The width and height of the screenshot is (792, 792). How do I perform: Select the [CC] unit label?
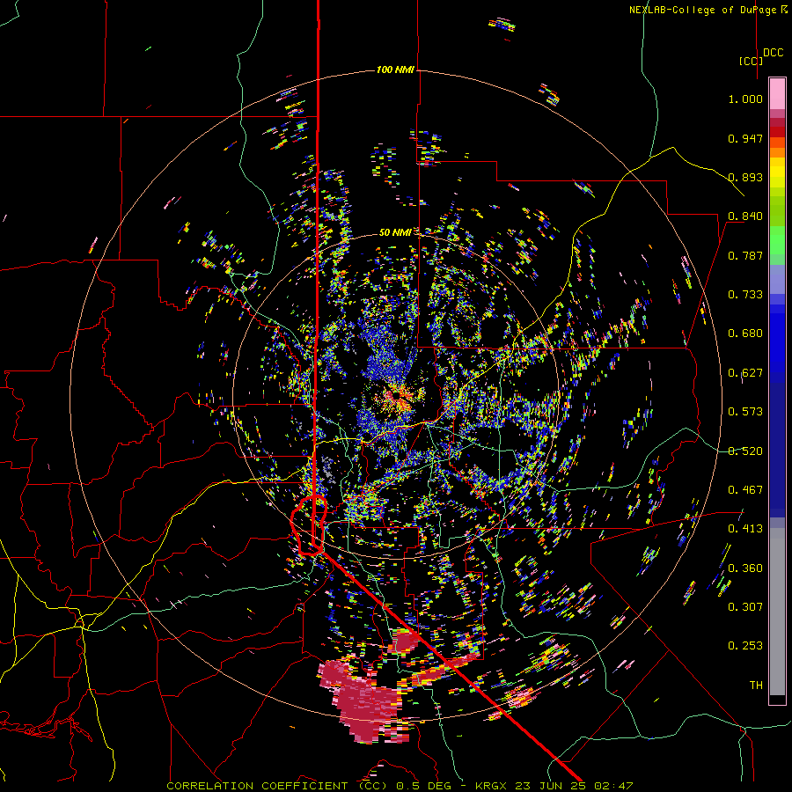[751, 61]
